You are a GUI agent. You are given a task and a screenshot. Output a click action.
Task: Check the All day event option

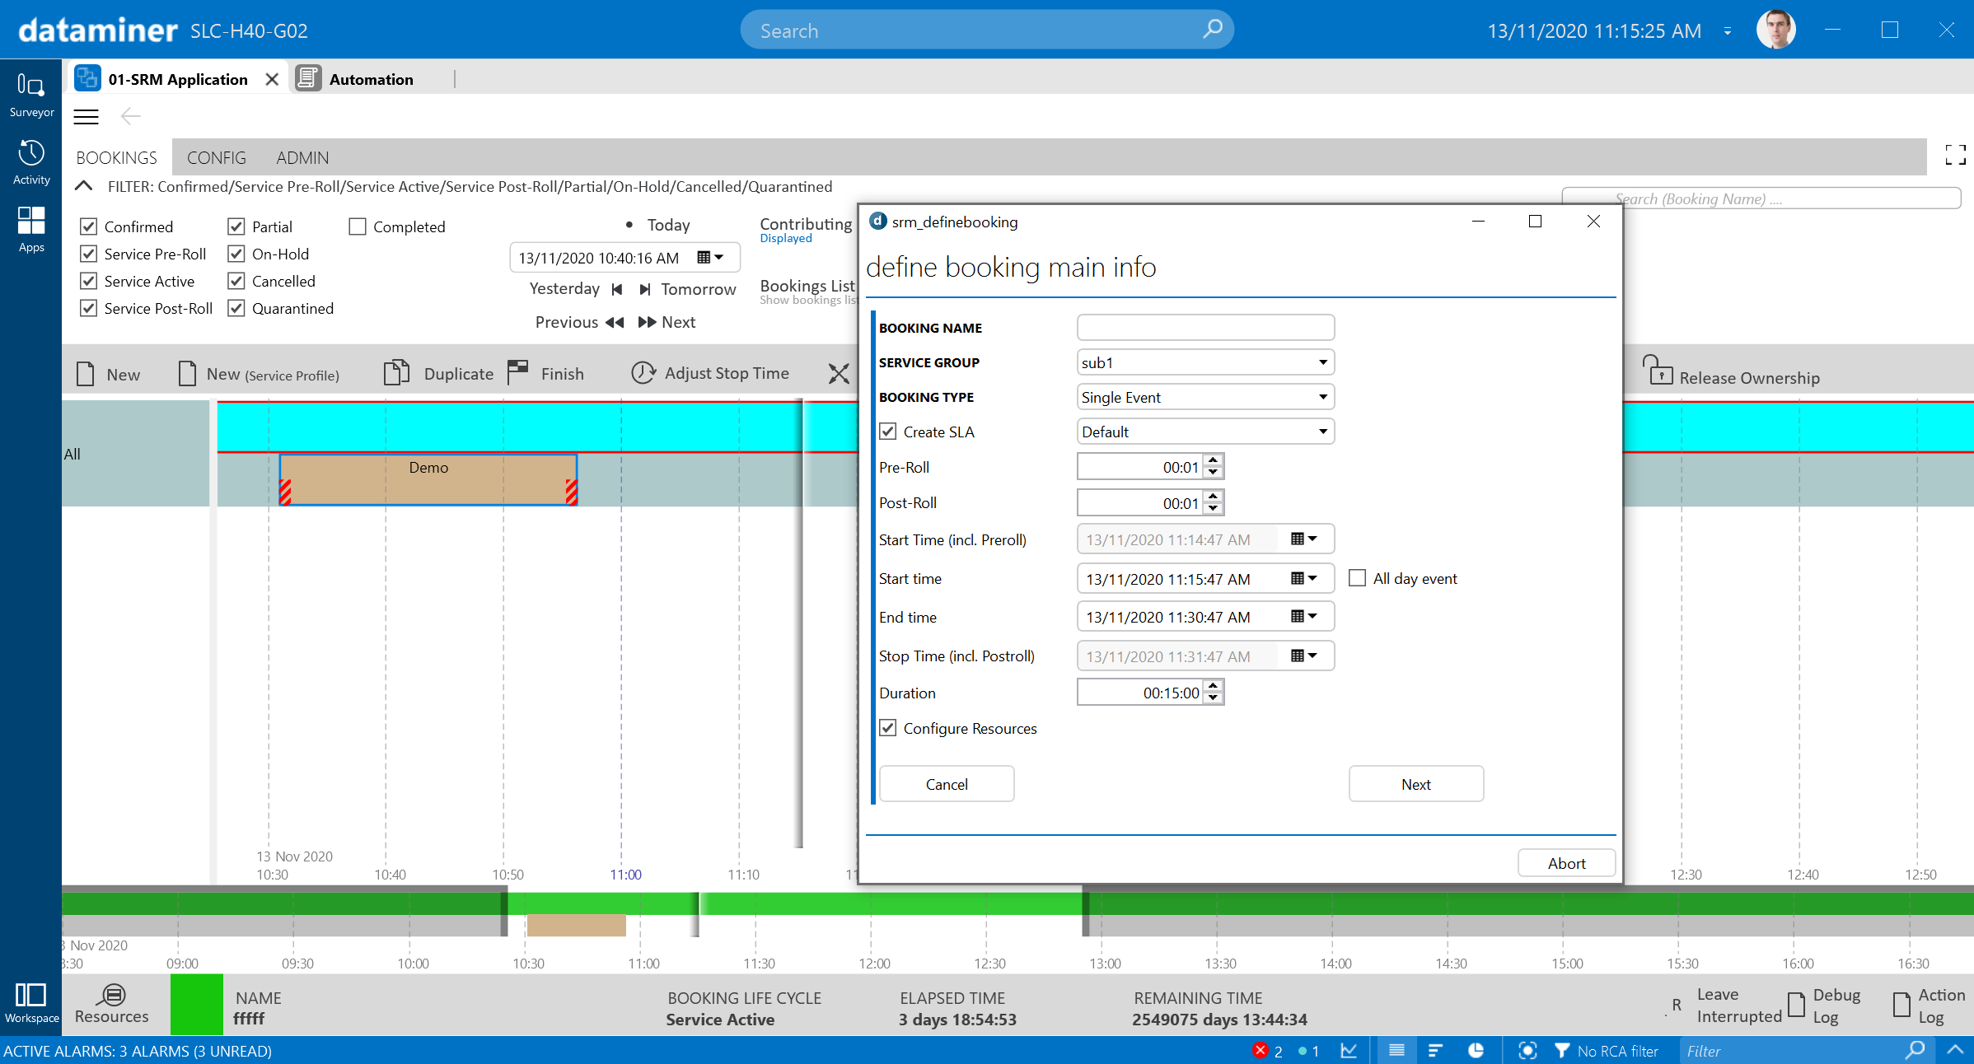1356,577
